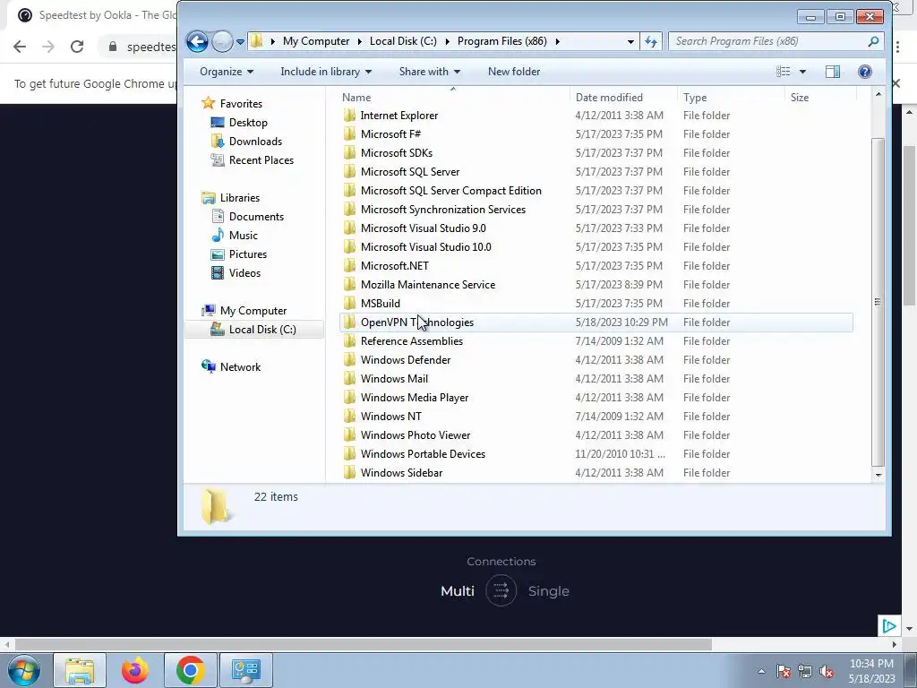Select the Windows Sidebar folder icon
The width and height of the screenshot is (917, 688).
coord(349,473)
